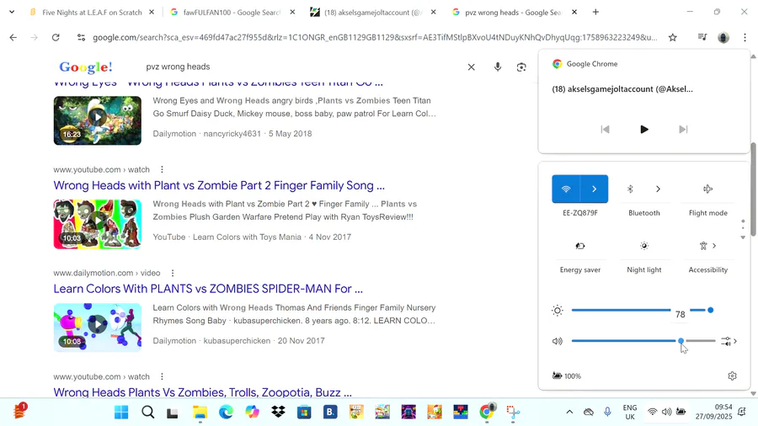758x426 pixels.
Task: Select sound output device icon
Action: [x=729, y=341]
